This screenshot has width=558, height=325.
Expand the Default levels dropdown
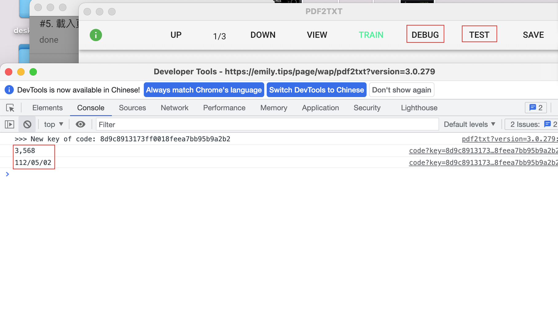tap(469, 124)
